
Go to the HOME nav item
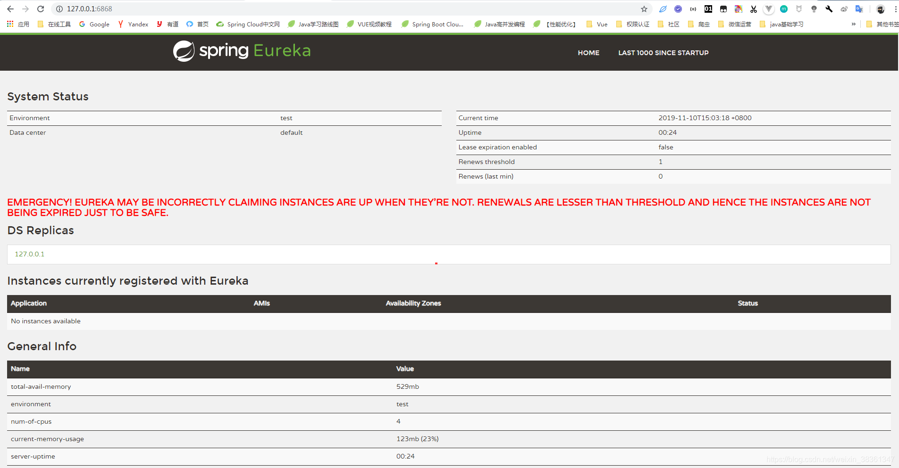[x=588, y=53]
